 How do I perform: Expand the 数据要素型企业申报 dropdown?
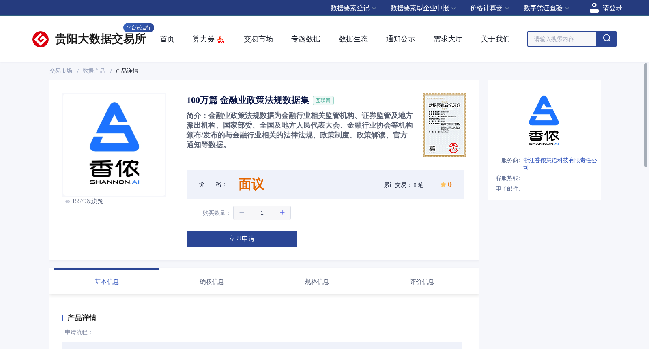pos(423,8)
